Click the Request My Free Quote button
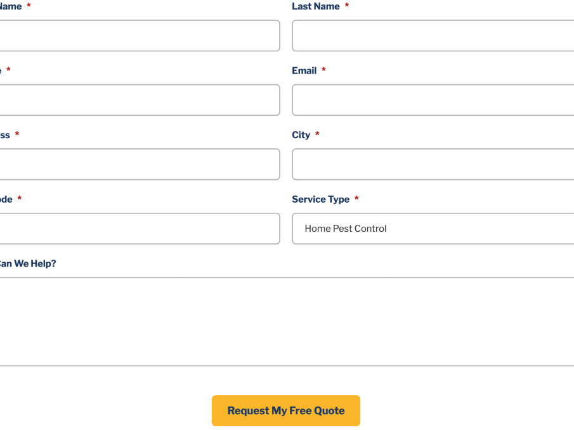Image resolution: width=574 pixels, height=430 pixels. tap(286, 411)
